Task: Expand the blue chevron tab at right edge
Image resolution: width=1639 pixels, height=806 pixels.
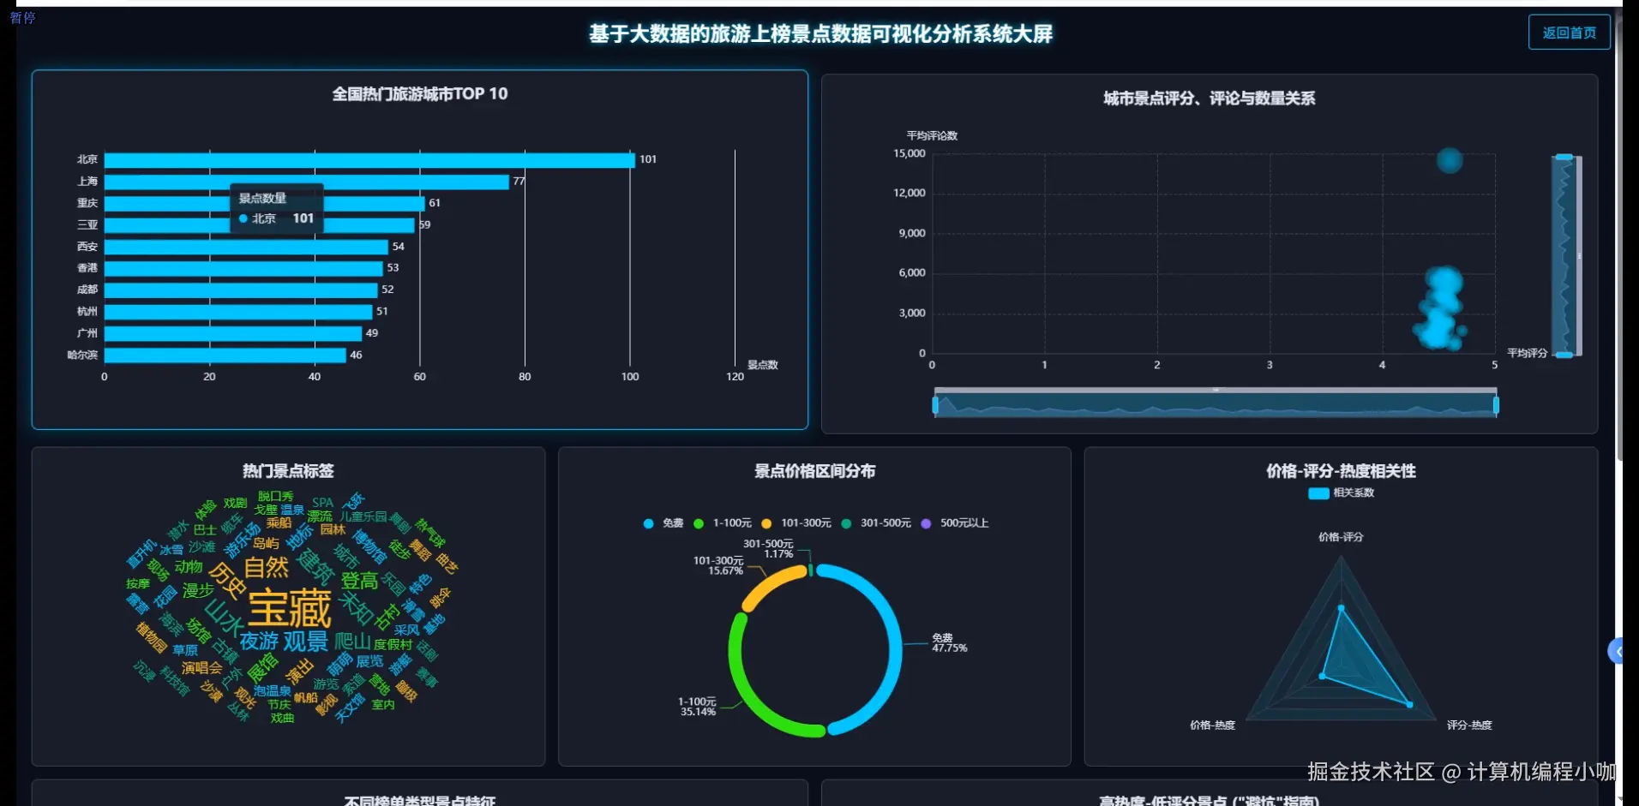Action: point(1615,652)
